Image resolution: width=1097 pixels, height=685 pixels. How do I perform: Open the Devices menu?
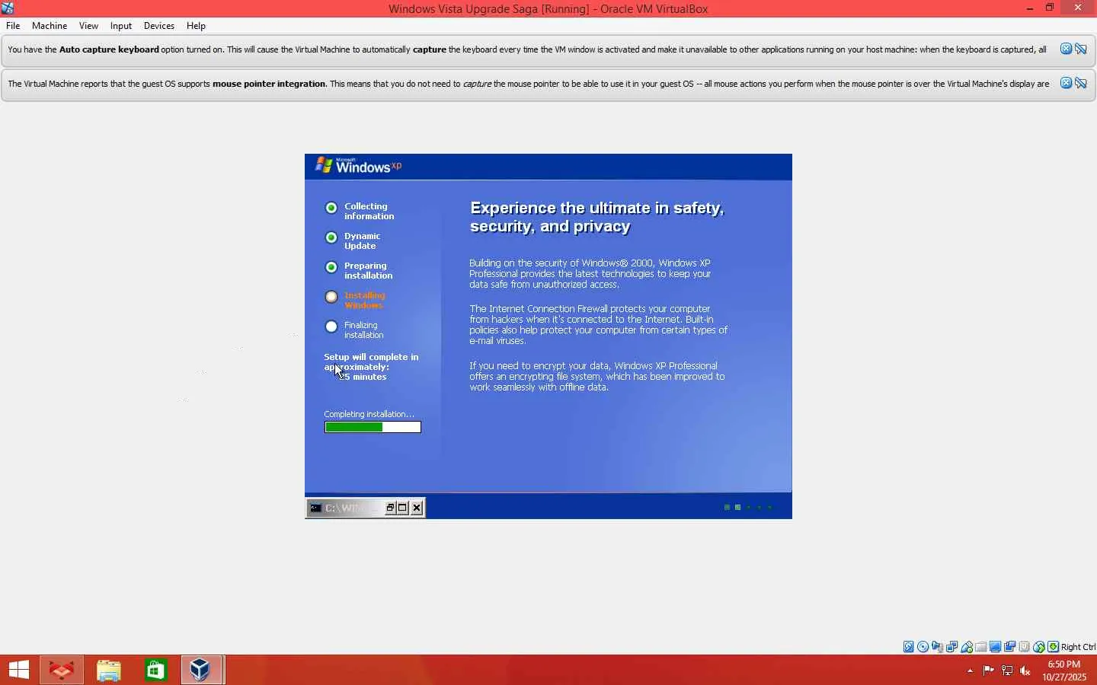point(159,26)
